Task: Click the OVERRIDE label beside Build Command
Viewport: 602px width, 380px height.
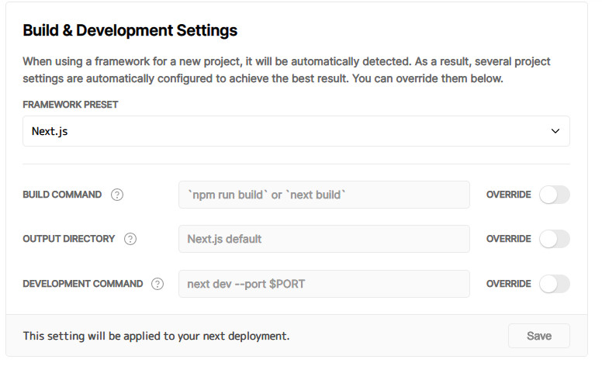Action: 508,195
